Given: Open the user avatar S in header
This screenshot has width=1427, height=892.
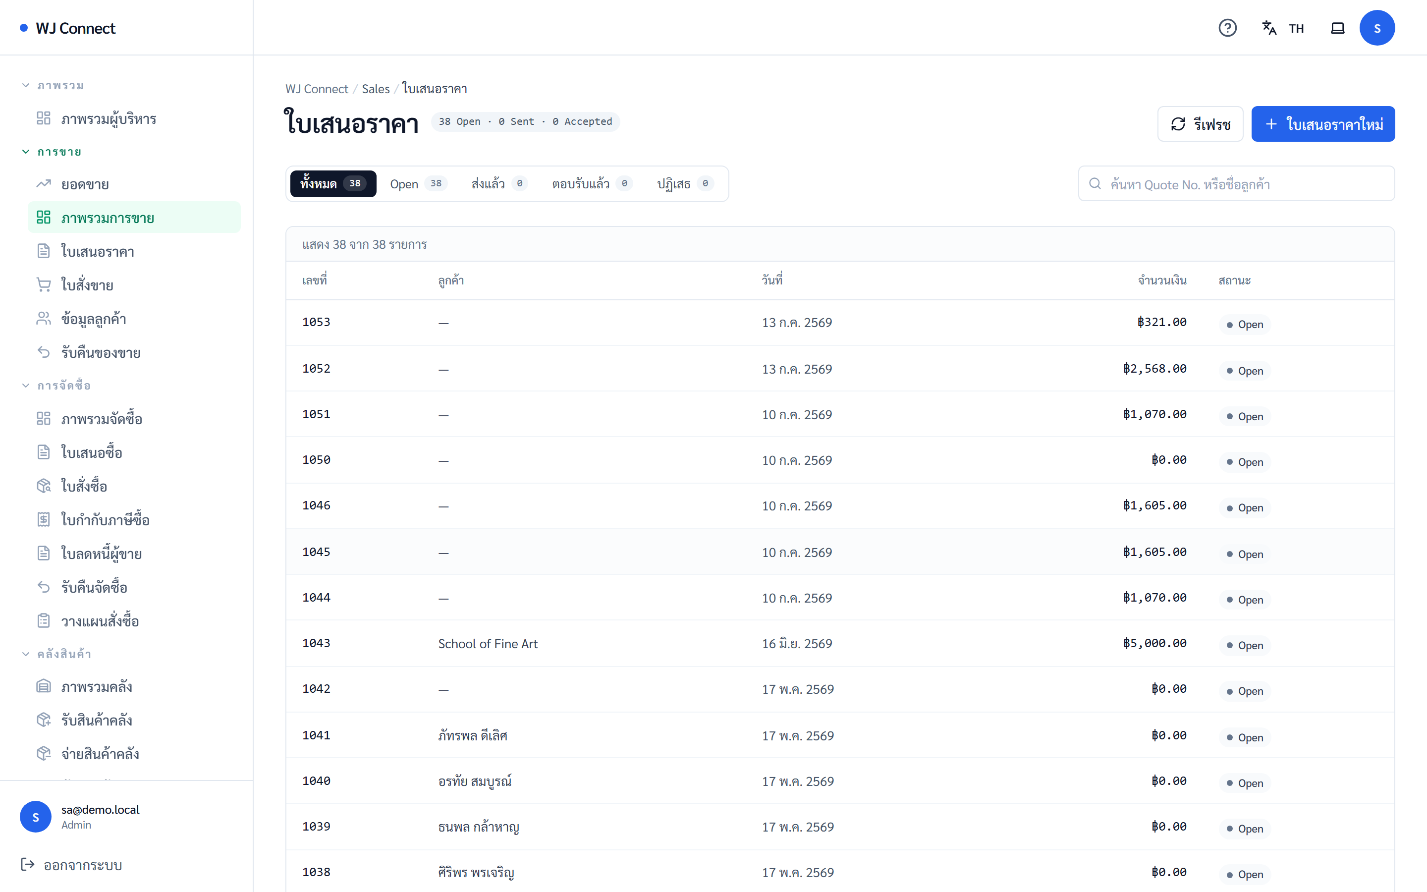Looking at the screenshot, I should coord(1377,28).
